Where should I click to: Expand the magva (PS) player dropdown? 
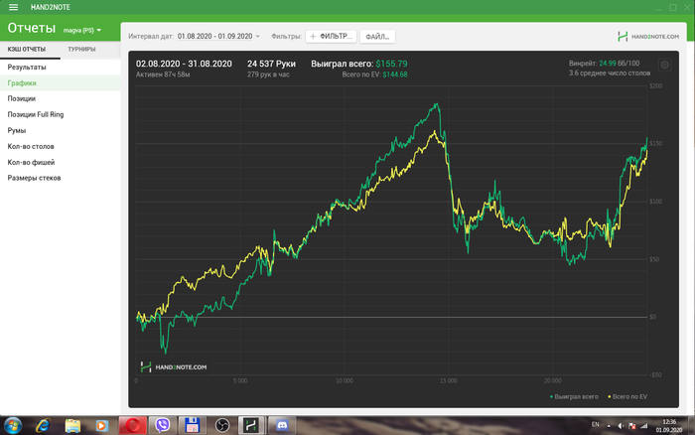click(x=82, y=30)
